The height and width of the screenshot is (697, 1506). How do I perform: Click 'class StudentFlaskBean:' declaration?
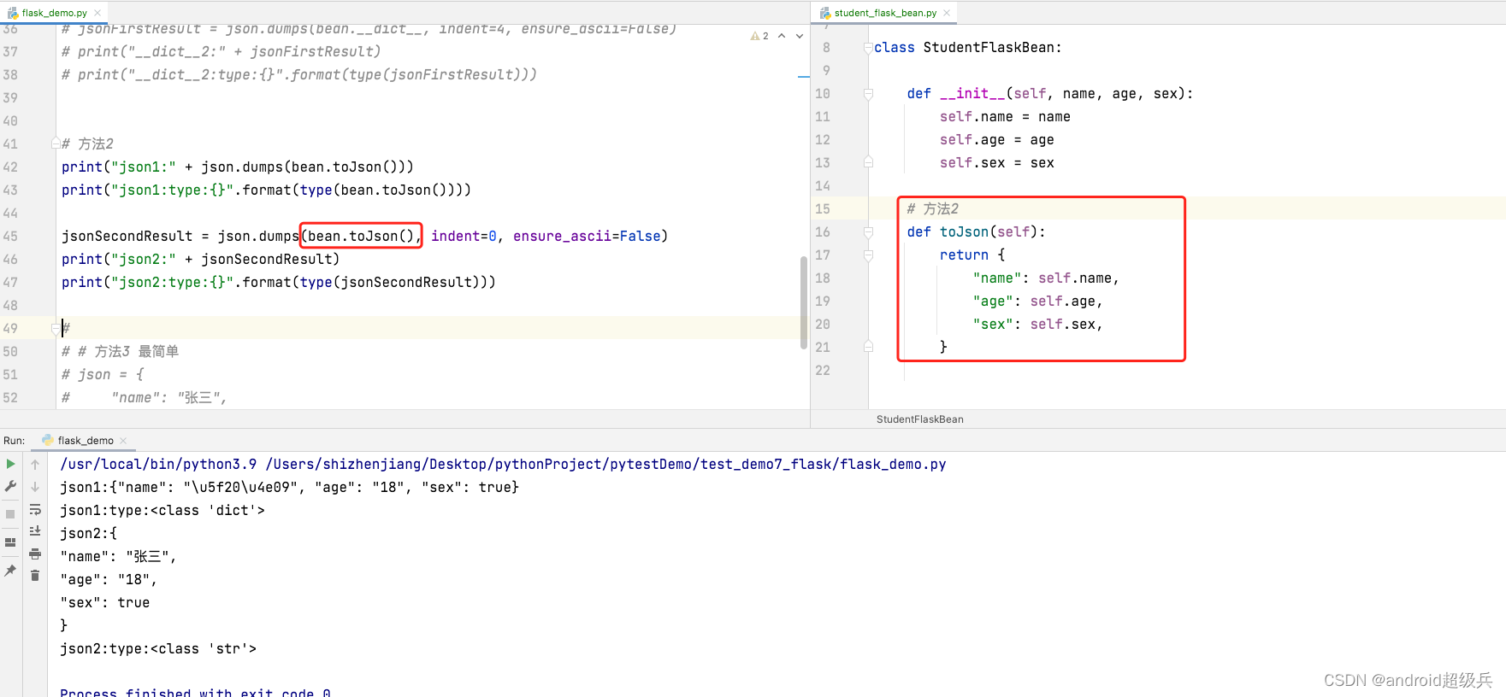(x=967, y=48)
